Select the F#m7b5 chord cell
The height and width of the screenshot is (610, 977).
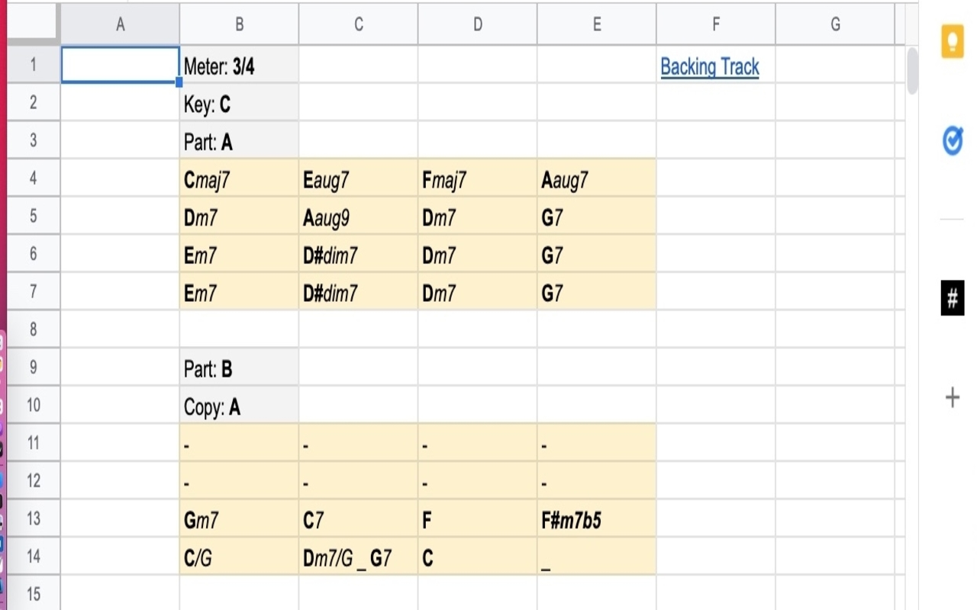click(596, 519)
